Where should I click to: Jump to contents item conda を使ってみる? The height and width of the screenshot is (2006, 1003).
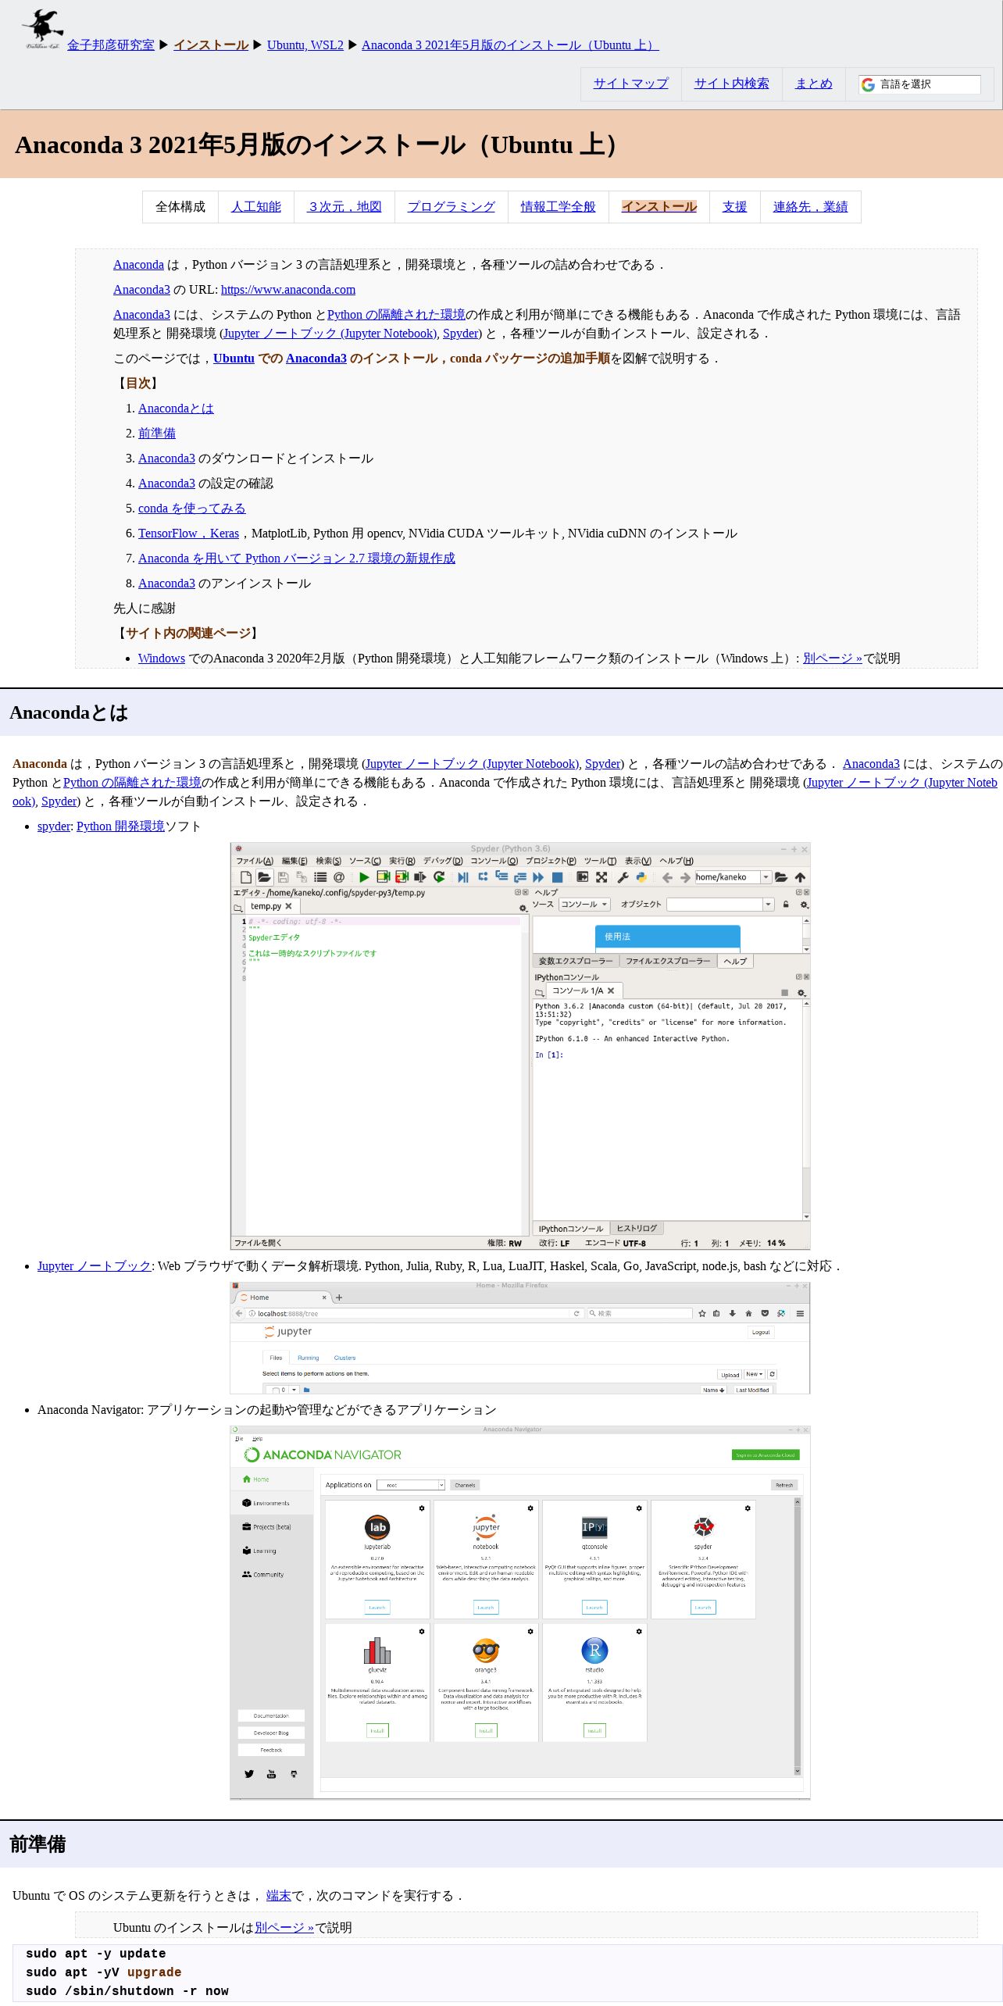[x=192, y=509]
